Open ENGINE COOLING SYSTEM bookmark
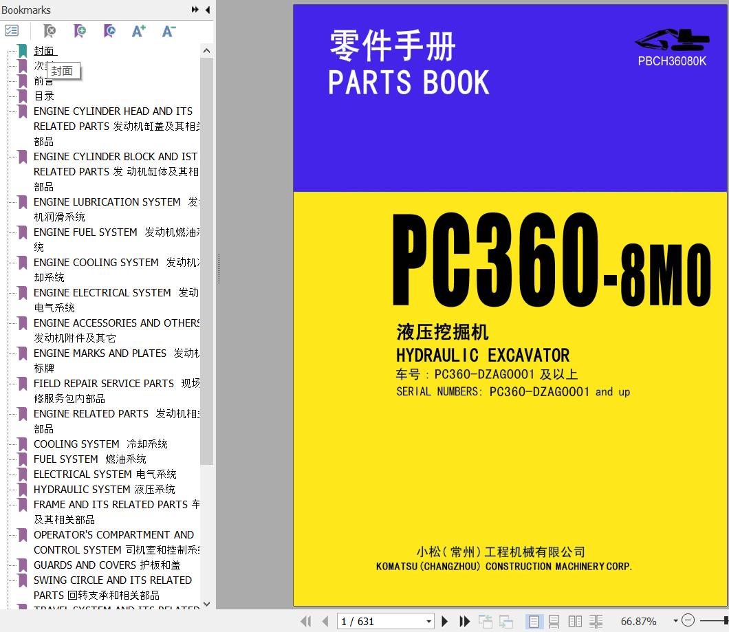The image size is (729, 632). click(116, 270)
